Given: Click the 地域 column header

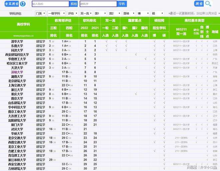Looking at the screenshot, I should point(215,32).
